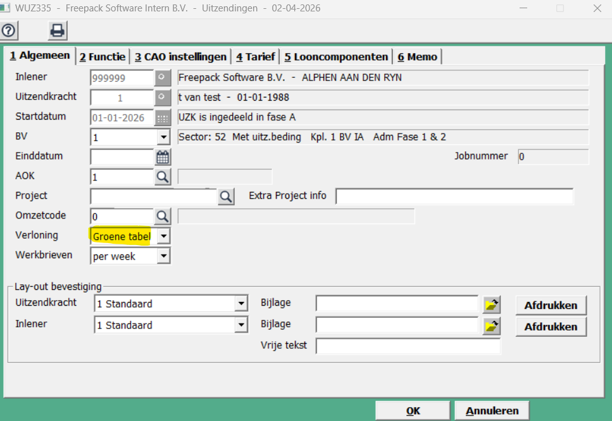Open the Verloning Groene tabel dropdown
The image size is (612, 421).
tap(163, 236)
